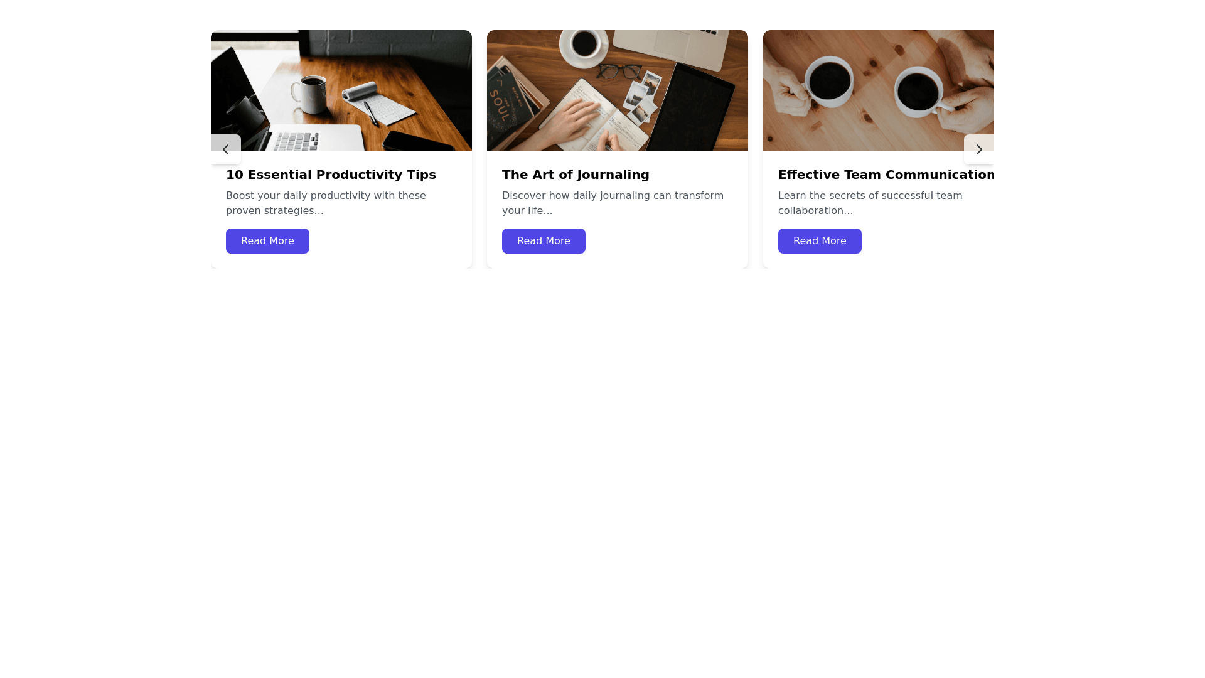Open The Art of Journaling title
The height and width of the screenshot is (678, 1205).
pos(576,175)
